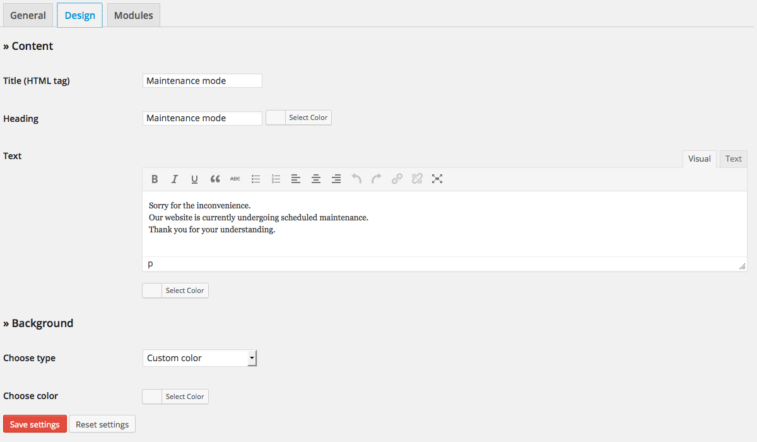Select the italic formatting icon

tap(175, 179)
